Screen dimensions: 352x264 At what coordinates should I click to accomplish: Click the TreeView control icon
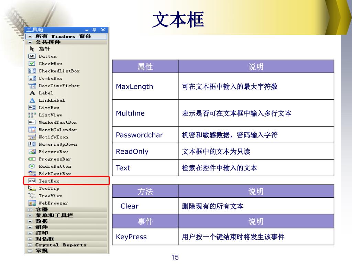click(x=32, y=196)
